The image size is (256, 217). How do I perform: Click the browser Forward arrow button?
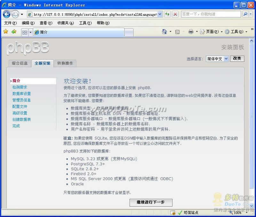[x=15, y=14]
